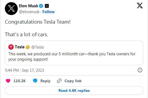
Task: Click the 110.2K likes count
Action: coord(20,81)
